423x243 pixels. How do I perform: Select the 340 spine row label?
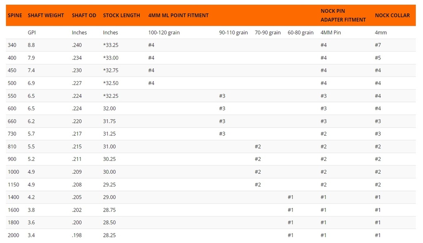click(12, 45)
